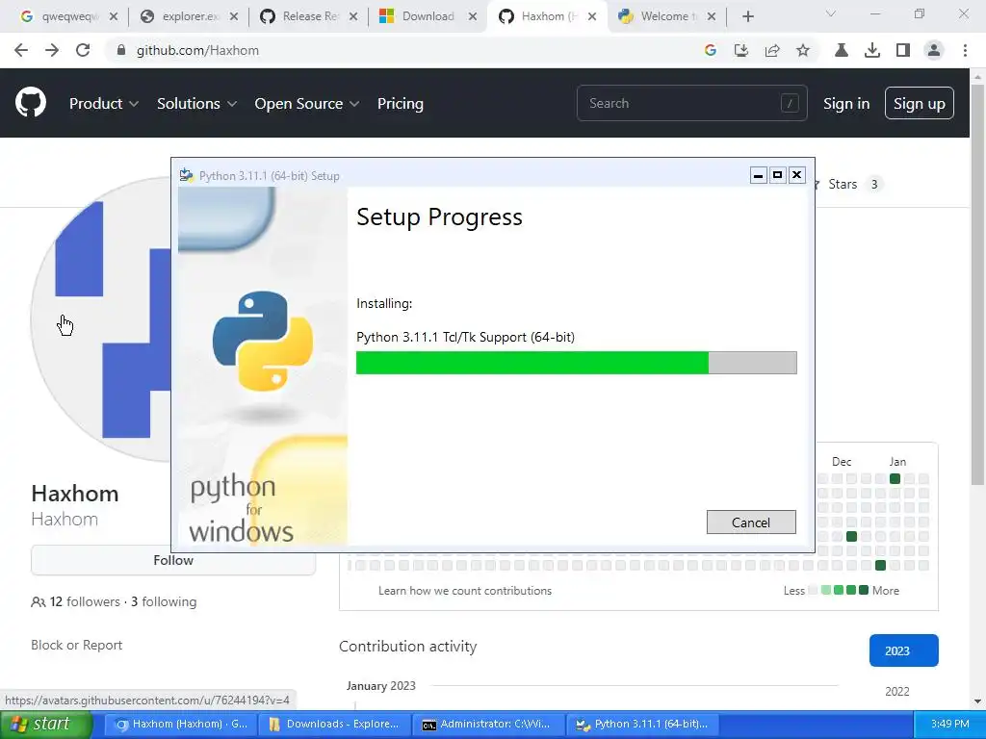Switch to Administrator command prompt taskbar item
Screen dimensions: 986x739
coord(488,725)
